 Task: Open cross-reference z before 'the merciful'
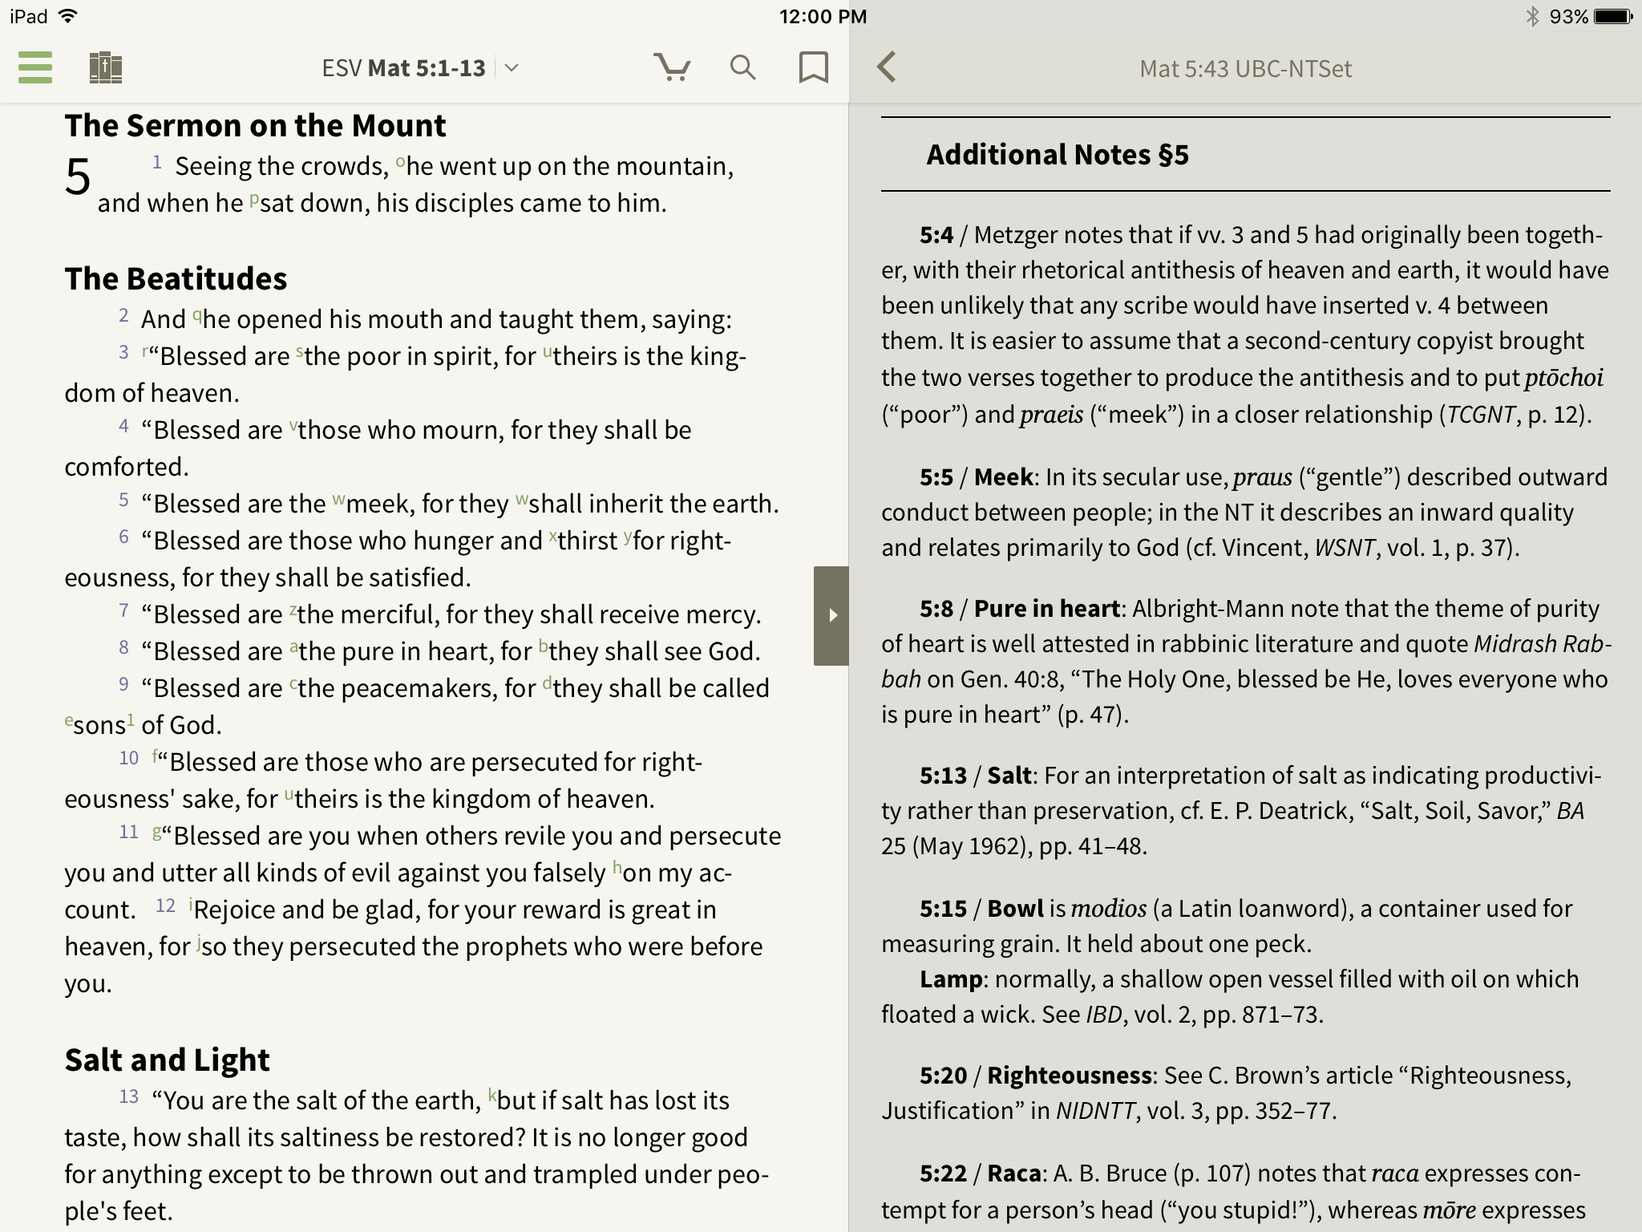click(x=292, y=610)
